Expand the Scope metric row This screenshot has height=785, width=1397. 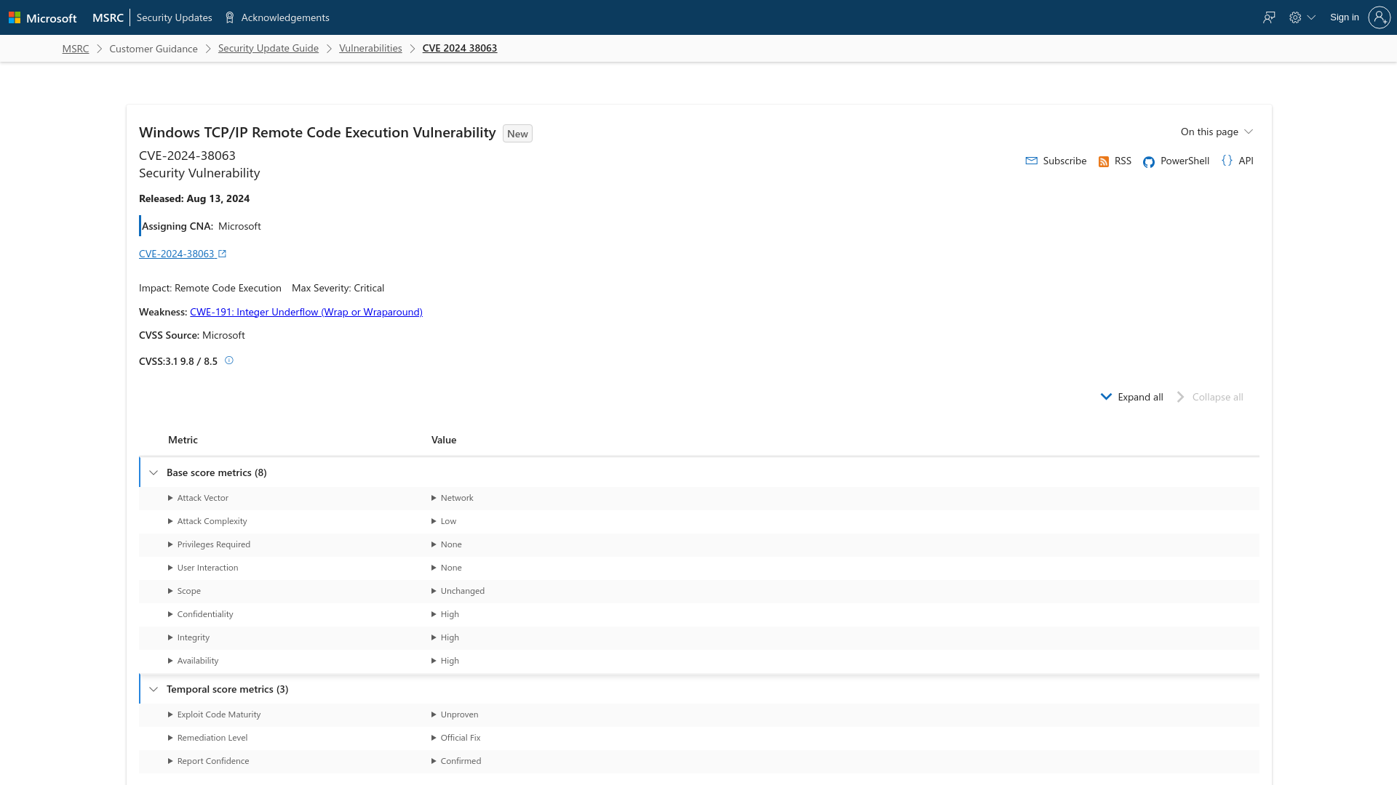tap(184, 591)
